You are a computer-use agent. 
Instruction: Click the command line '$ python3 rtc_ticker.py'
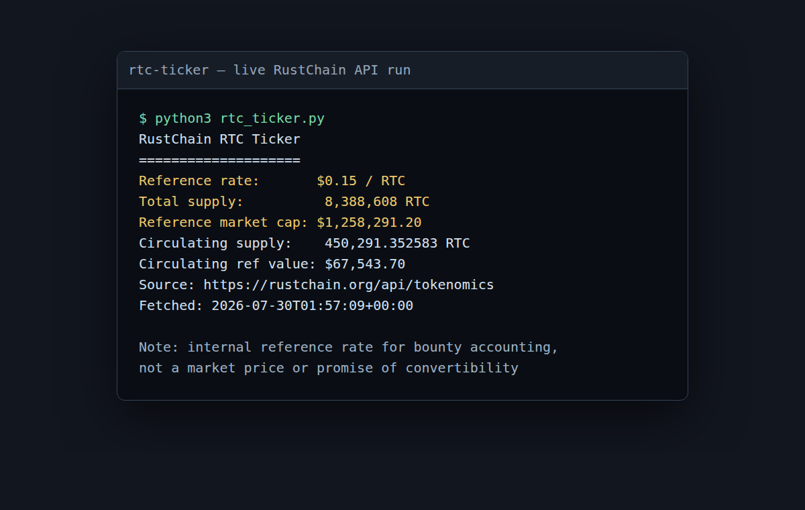(231, 119)
